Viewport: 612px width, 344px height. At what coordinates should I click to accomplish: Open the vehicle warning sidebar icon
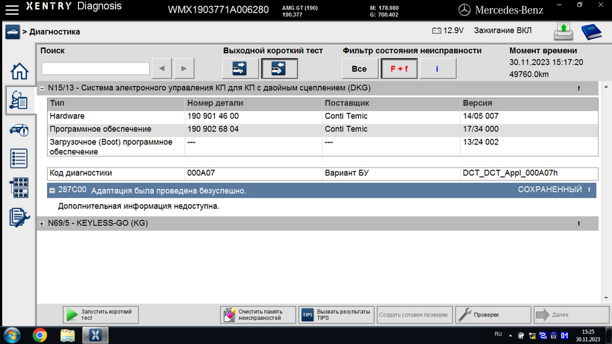(x=19, y=130)
